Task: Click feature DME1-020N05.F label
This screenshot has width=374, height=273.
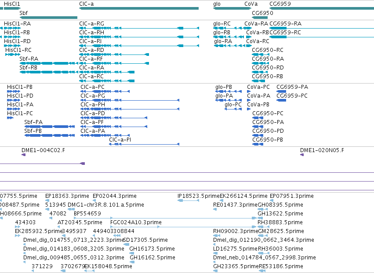Action: [x=322, y=150]
